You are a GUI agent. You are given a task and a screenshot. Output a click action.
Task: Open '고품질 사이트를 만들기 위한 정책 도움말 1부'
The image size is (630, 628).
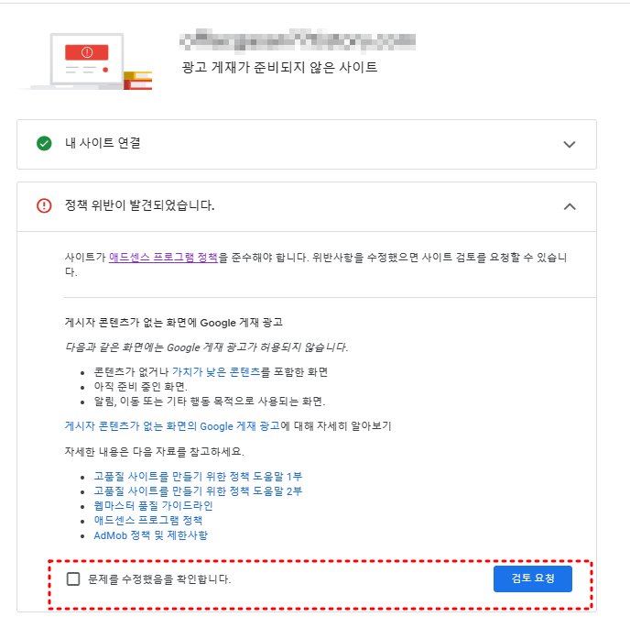click(x=198, y=477)
